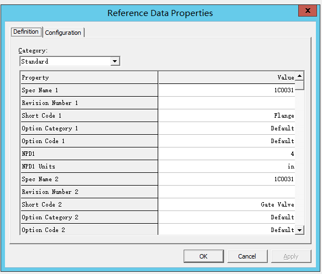Click the NPD1 Units value in
Screen dimensions: 322x274
coord(227,166)
